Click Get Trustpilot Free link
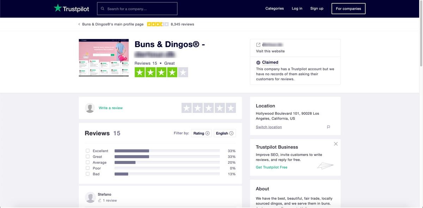 pos(271,168)
